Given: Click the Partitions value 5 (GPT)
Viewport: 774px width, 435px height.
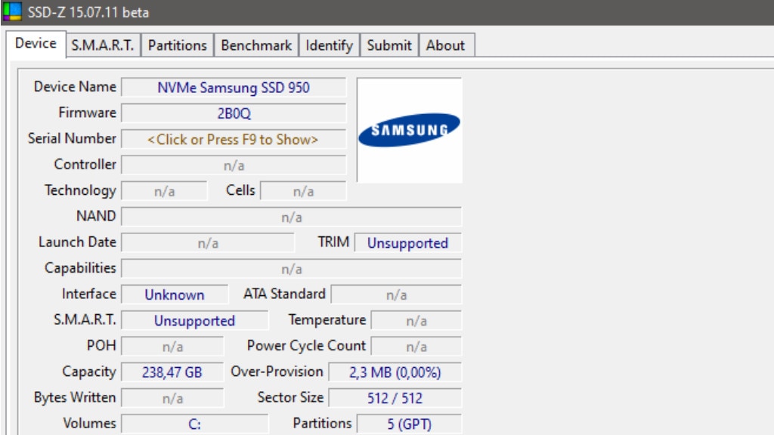Looking at the screenshot, I should [x=409, y=424].
